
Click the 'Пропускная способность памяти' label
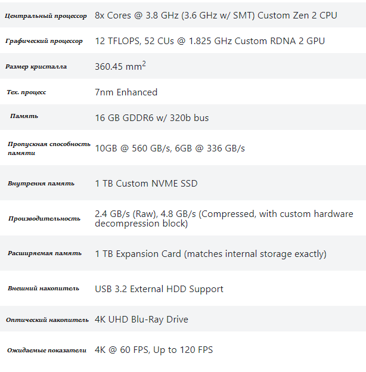coord(49,148)
